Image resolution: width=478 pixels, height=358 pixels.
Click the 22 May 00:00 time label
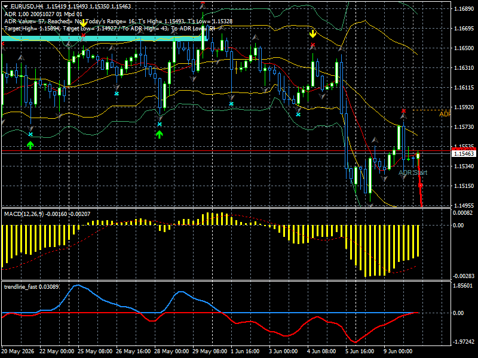point(57,351)
